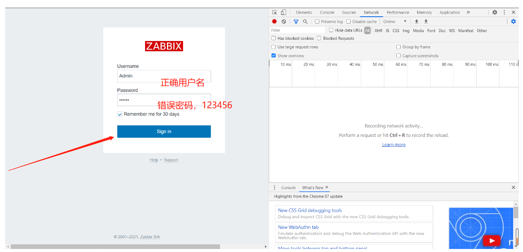Close the bottom drawer panel

tap(514, 187)
